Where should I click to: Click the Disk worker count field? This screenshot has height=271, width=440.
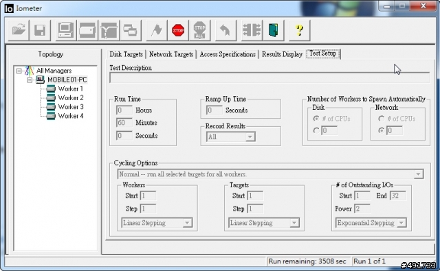tap(329, 130)
